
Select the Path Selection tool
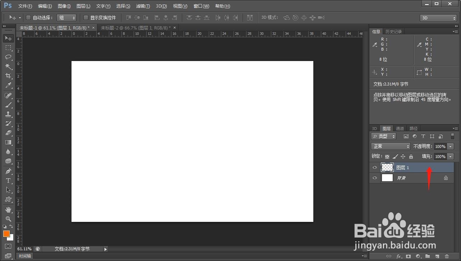click(x=8, y=190)
